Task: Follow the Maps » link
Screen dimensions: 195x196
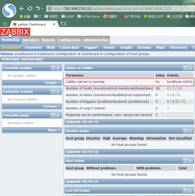Action: pos(54,130)
